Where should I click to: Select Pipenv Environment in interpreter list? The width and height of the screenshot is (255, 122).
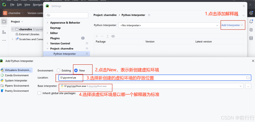(17, 86)
